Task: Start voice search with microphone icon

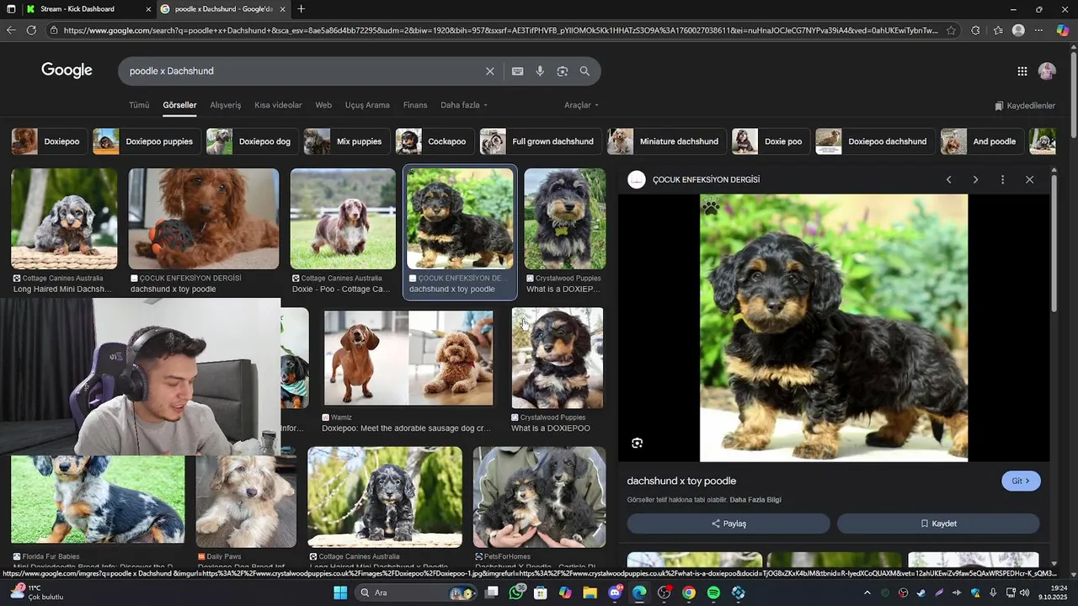Action: tap(540, 72)
